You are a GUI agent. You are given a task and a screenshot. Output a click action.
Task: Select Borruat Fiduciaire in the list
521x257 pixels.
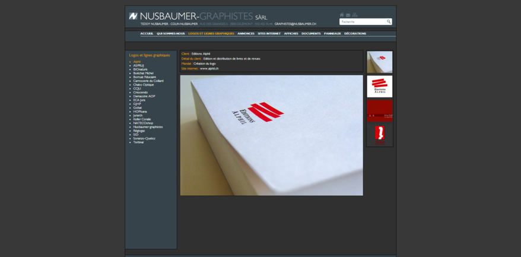point(145,77)
